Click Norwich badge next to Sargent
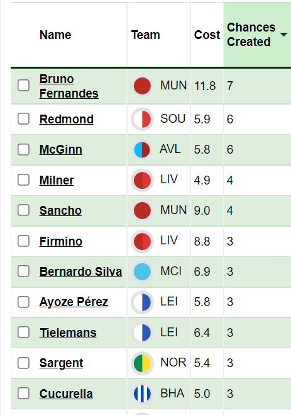The height and width of the screenshot is (415, 291). point(142,363)
